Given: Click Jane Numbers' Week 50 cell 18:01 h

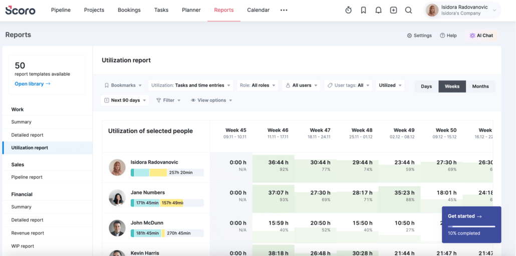Looking at the screenshot, I should pos(442,198).
